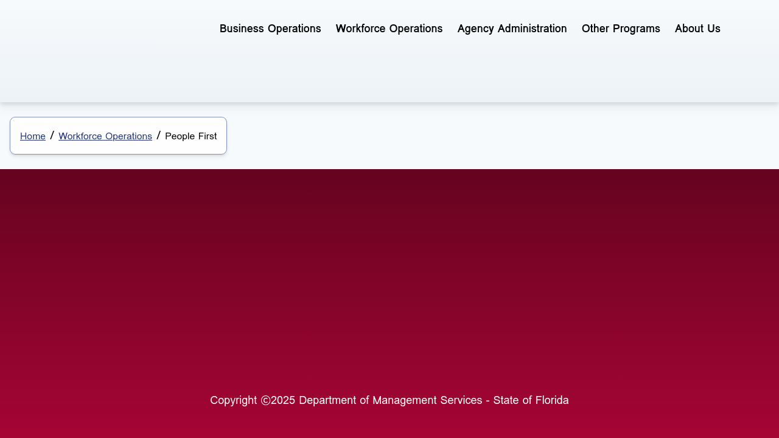This screenshot has width=779, height=438.
Task: Click the slash separator after Home
Action: pyautogui.click(x=52, y=135)
